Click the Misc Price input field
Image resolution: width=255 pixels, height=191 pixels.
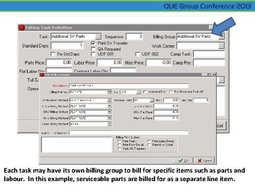tap(159, 63)
